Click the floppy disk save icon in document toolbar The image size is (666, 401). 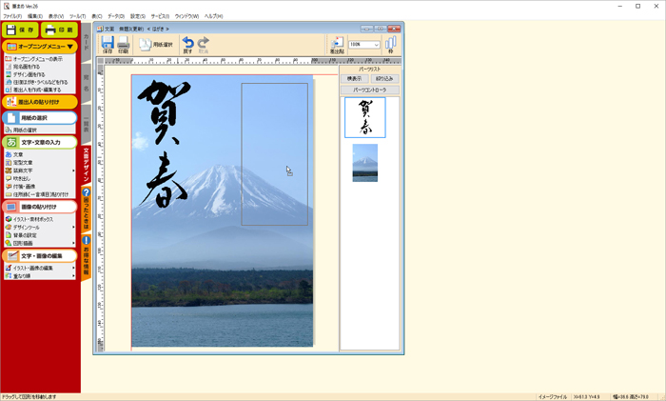tap(108, 44)
